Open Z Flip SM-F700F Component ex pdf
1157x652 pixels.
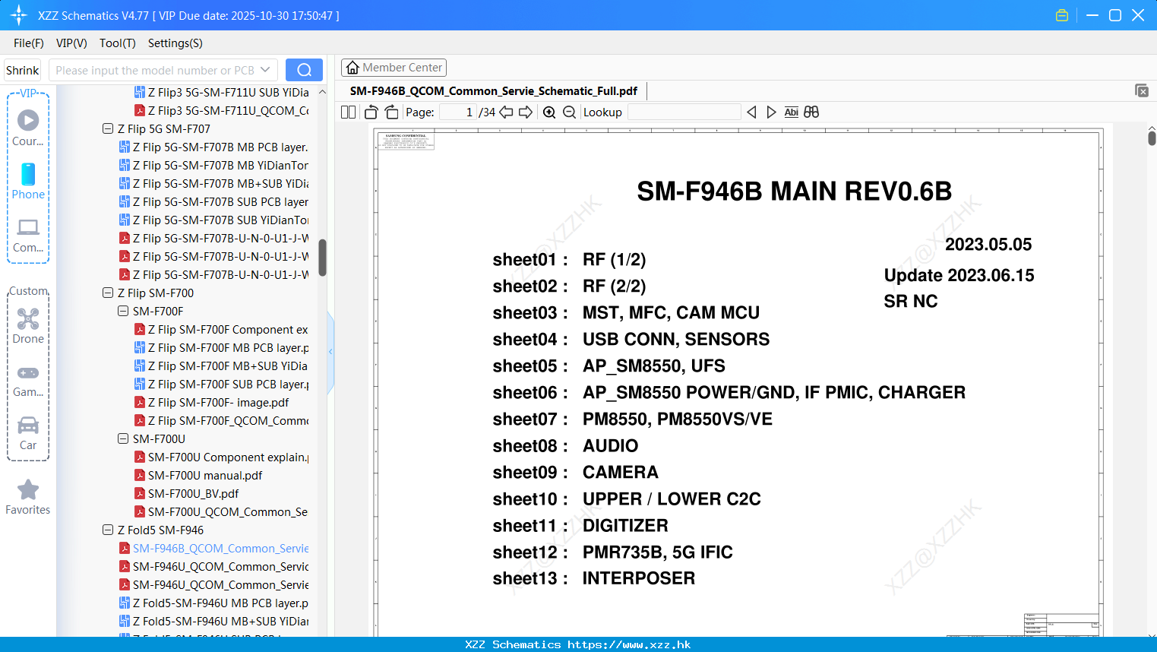point(221,330)
